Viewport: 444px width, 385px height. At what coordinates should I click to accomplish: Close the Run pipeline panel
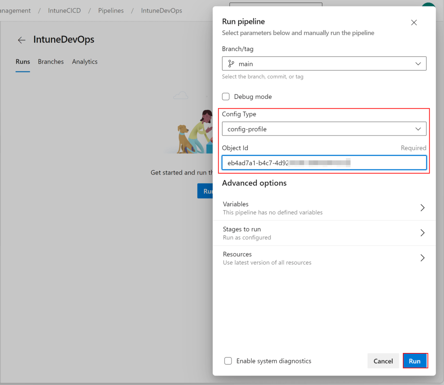point(414,23)
